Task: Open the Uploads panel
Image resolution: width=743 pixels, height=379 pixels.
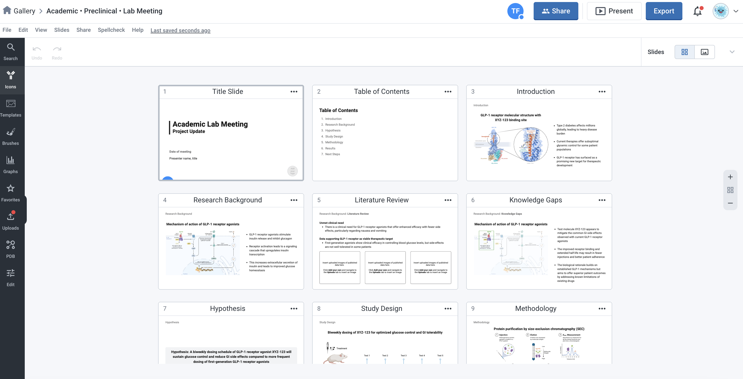Action: point(11,221)
